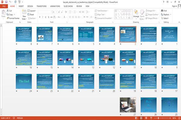Toggle Underline formatting button
181x120 pixels.
click(46, 17)
